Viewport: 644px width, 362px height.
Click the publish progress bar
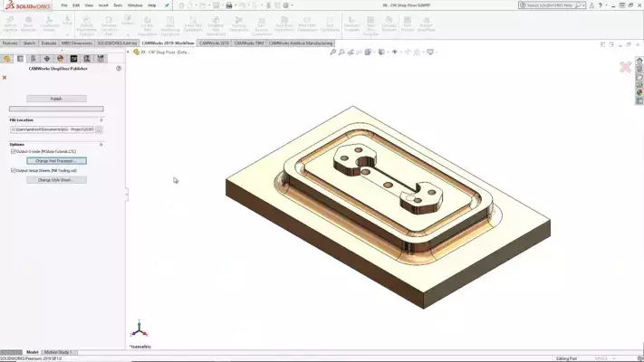(56, 109)
